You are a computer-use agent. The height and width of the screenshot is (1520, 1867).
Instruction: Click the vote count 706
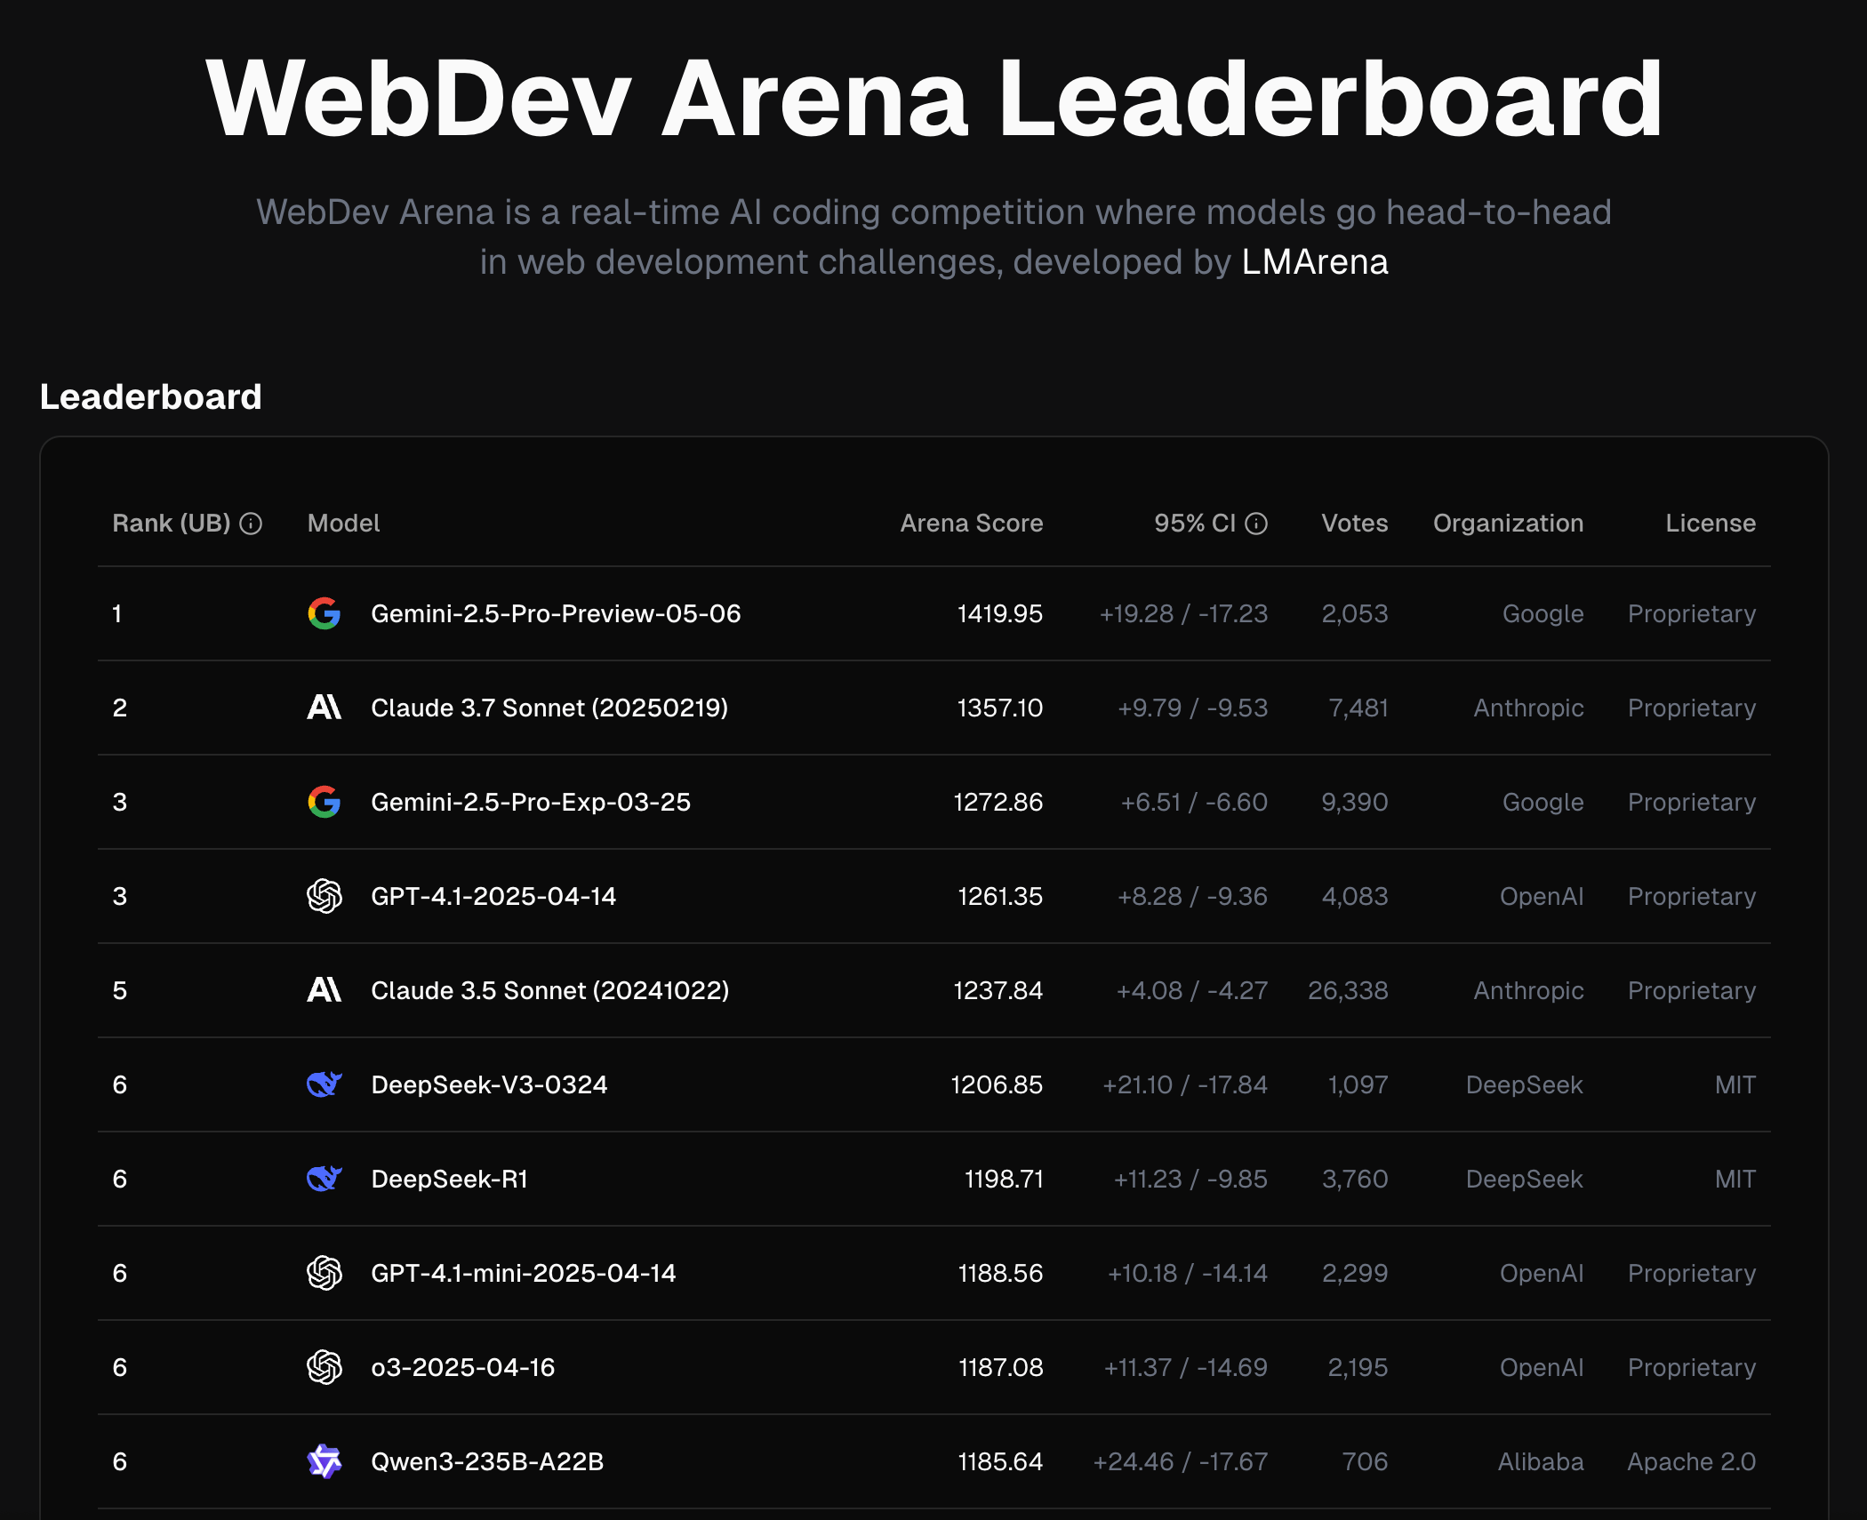click(x=1365, y=1461)
